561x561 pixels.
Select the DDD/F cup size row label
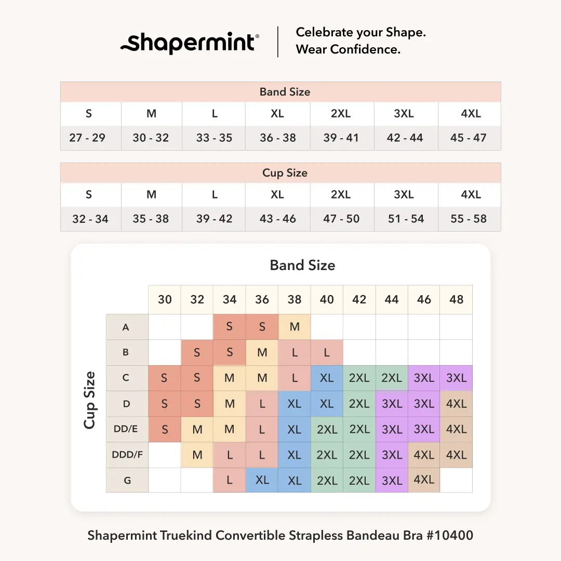[x=127, y=455]
